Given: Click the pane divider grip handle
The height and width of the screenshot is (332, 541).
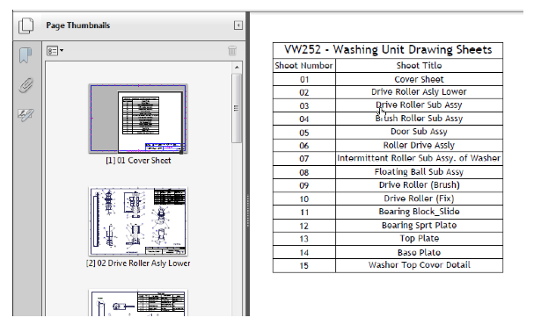Looking at the screenshot, I should pos(248,211).
